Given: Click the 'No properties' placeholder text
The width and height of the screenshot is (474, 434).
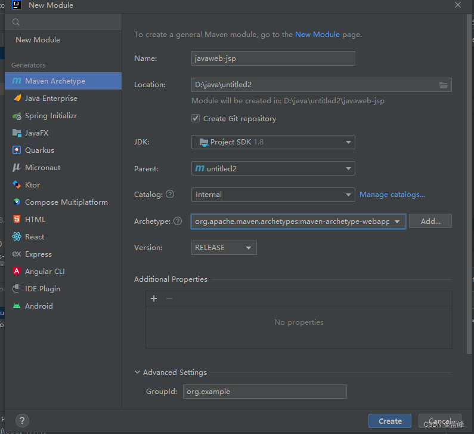Looking at the screenshot, I should tap(299, 322).
